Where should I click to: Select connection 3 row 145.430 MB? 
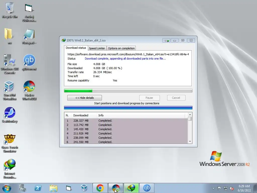[126, 129]
